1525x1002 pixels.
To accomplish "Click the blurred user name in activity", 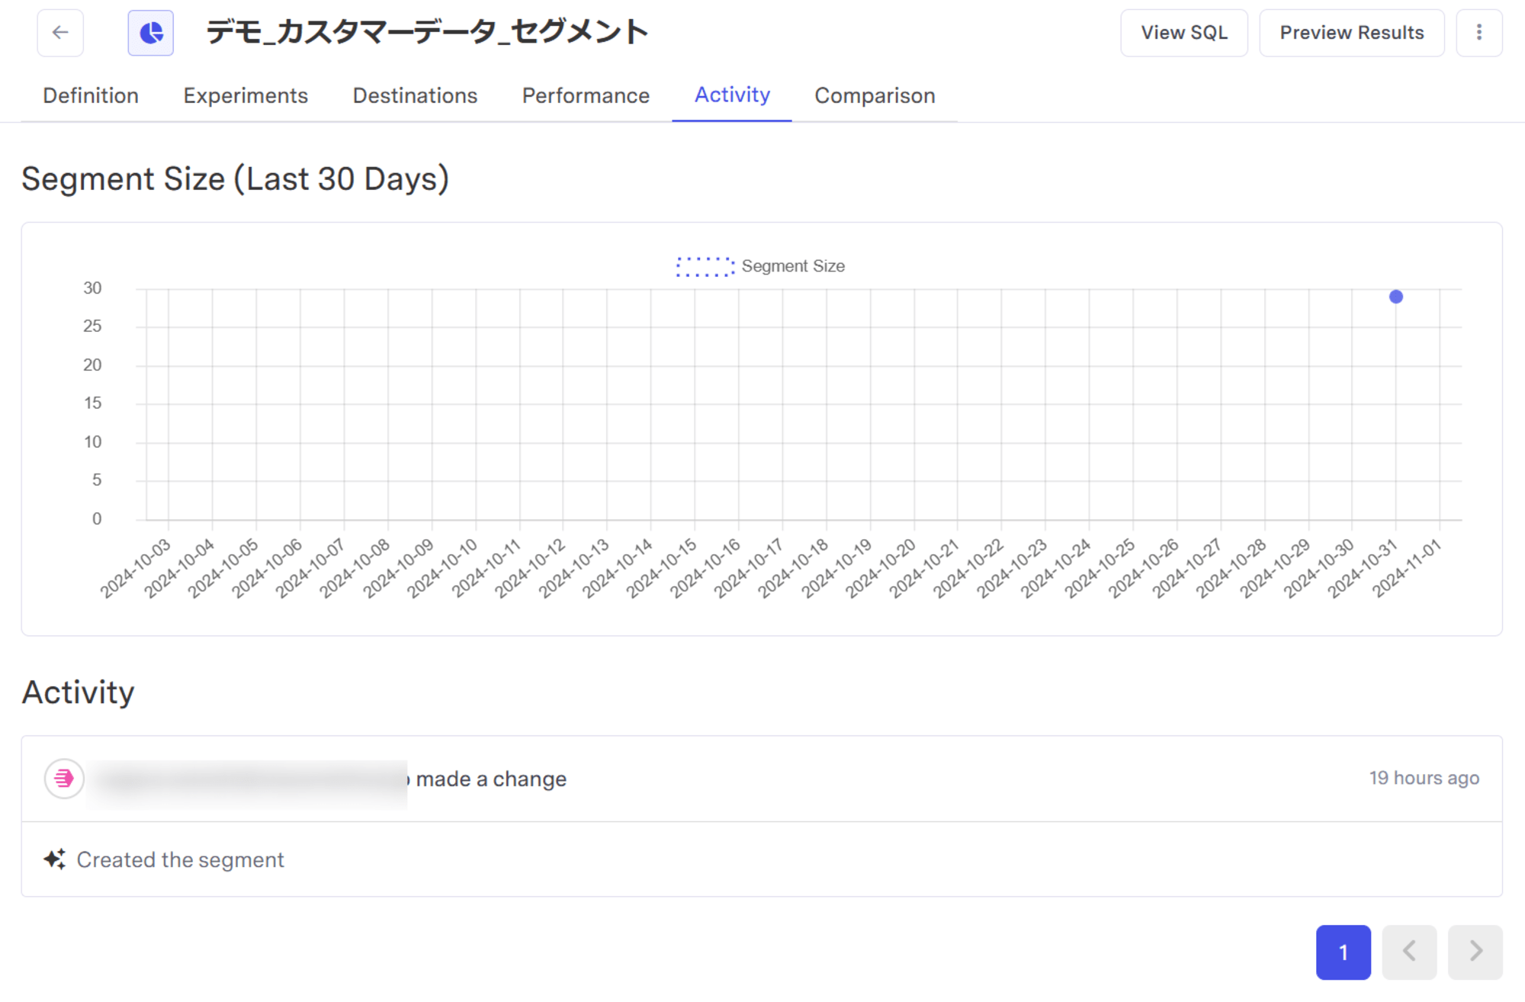I will click(248, 780).
